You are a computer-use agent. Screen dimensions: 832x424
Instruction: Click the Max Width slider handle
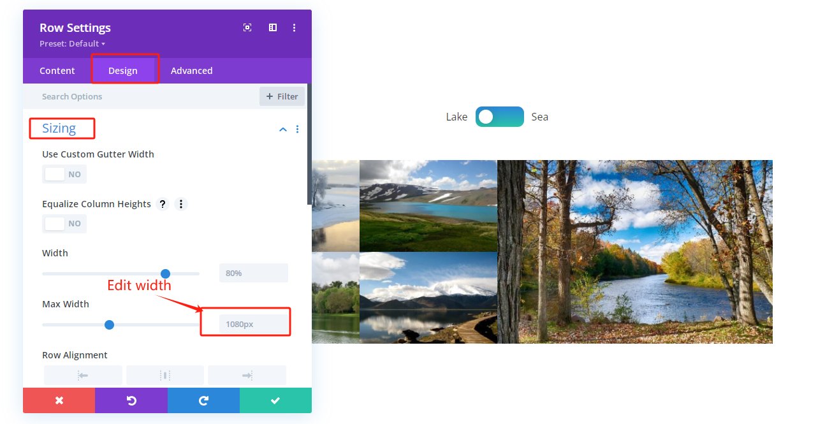109,325
